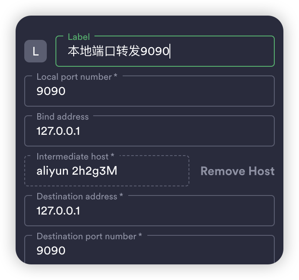Screen dimensions: 299x280
Task: Place cursor in 9090 local port value
Action: (51, 91)
